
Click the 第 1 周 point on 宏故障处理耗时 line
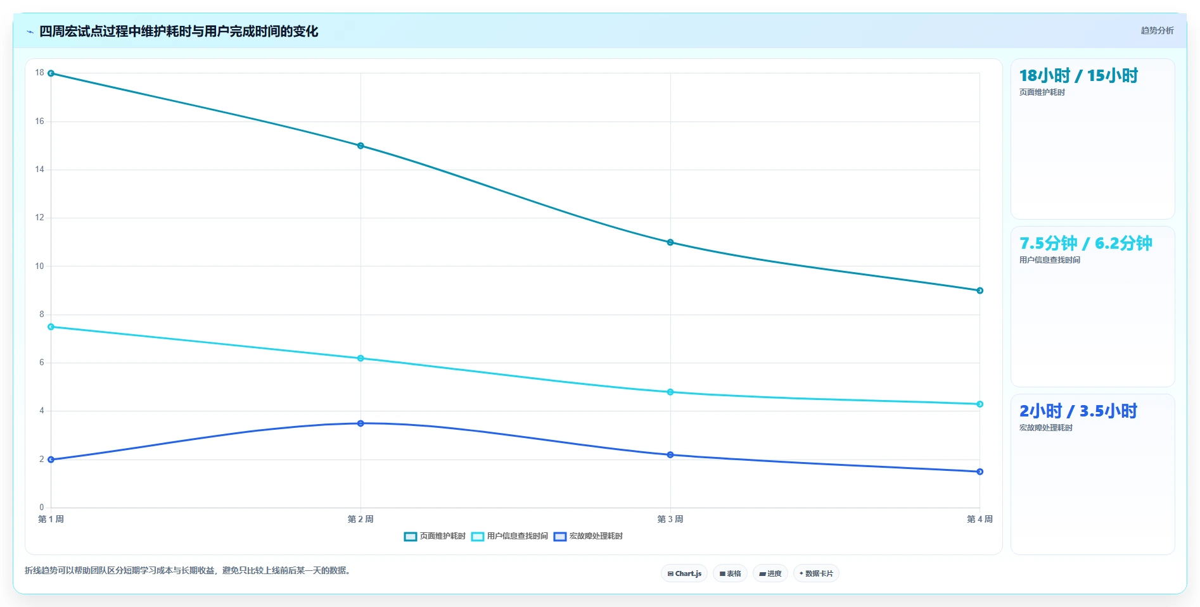click(51, 460)
